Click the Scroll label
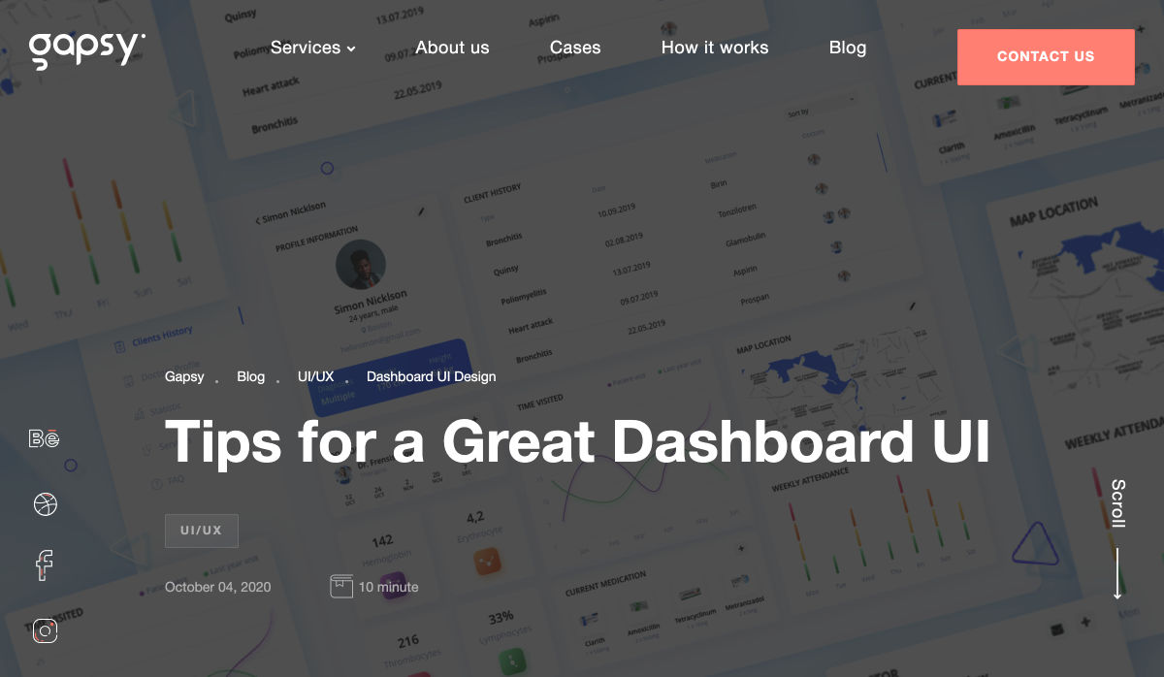1164x677 pixels. (x=1118, y=503)
